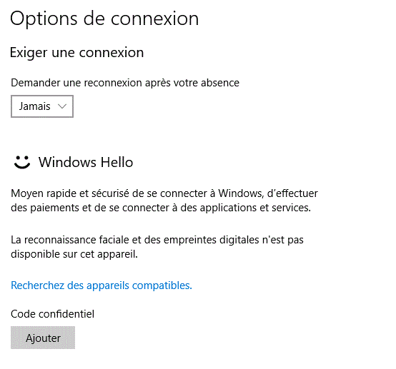Click the Ajouter button under Code confidentiel
Screen dimensions: 396x369
point(43,338)
